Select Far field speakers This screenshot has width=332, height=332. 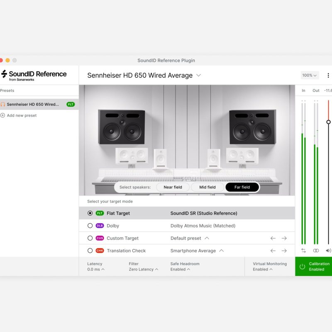coord(242,187)
